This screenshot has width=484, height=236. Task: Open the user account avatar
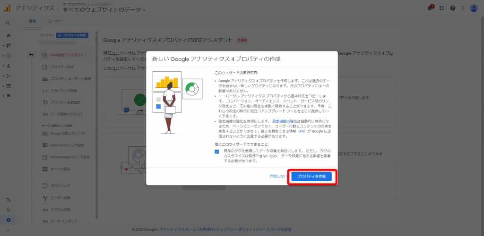pos(474,8)
